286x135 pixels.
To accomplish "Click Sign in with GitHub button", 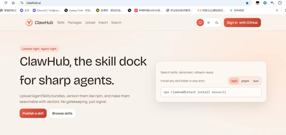I will point(242,22).
